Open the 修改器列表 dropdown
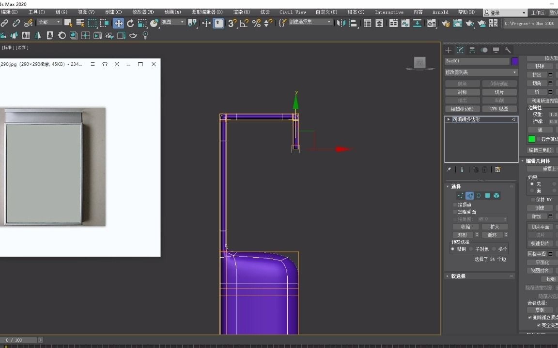Viewport: 558px width, 348px height. [481, 72]
